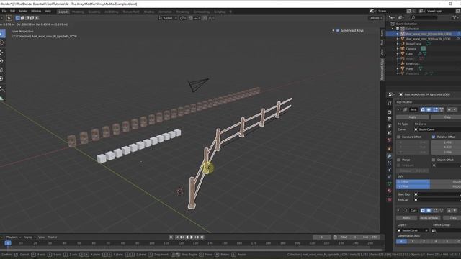Screen dimensions: 461x259
Task: Open the Fit Type dropdown
Action: pyautogui.click(x=437, y=124)
